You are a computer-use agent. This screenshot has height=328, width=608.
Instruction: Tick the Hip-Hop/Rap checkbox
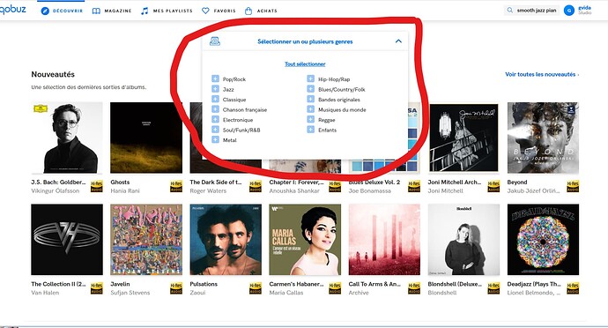click(310, 78)
